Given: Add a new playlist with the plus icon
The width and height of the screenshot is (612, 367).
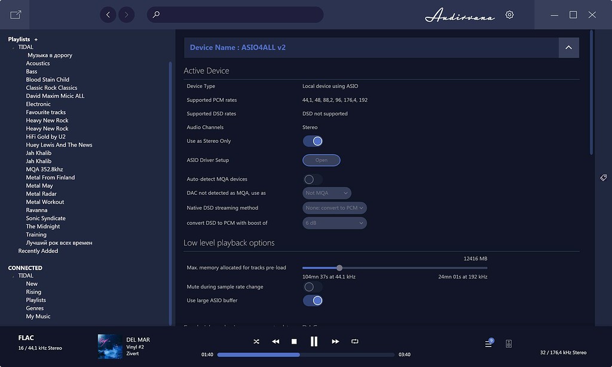Looking at the screenshot, I should tap(36, 39).
